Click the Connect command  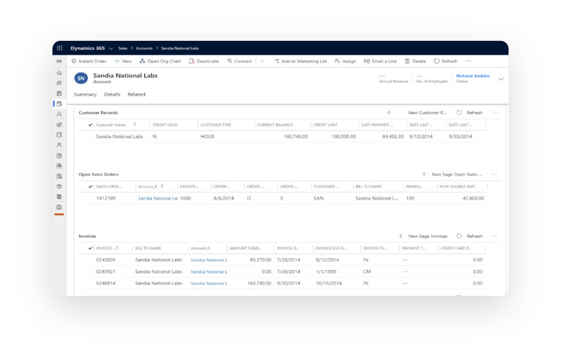pyautogui.click(x=239, y=61)
